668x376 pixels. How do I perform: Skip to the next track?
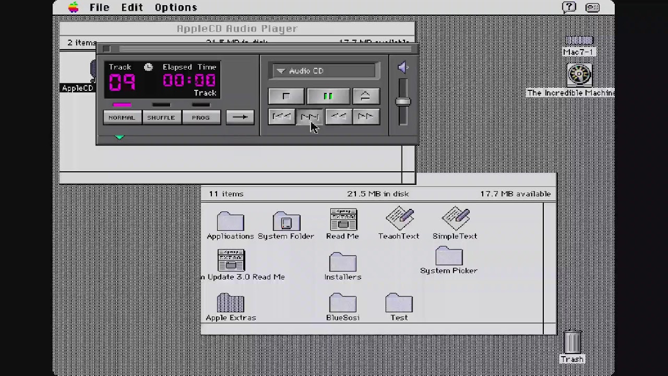click(x=310, y=116)
